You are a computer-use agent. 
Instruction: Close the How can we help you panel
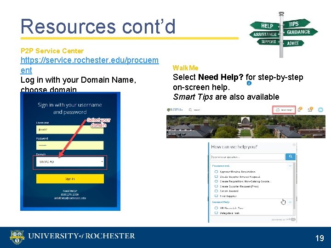coord(294,145)
